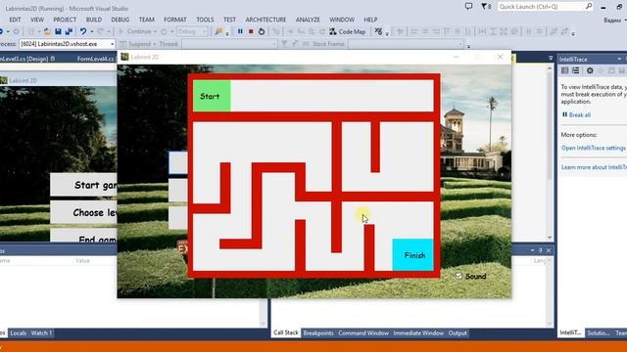Open the ANALYZE menu

pos(308,20)
